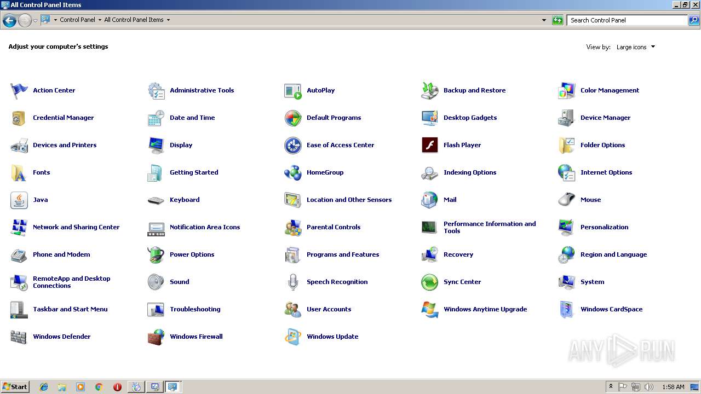Image resolution: width=701 pixels, height=394 pixels.
Task: Open the Windows Firewall icon
Action: [x=156, y=337]
